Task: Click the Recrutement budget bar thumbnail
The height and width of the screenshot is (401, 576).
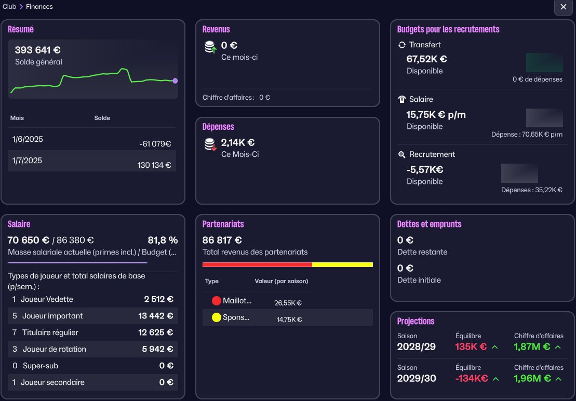Action: tap(519, 173)
